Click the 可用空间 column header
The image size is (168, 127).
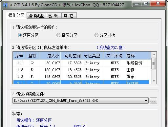(x=71, y=56)
